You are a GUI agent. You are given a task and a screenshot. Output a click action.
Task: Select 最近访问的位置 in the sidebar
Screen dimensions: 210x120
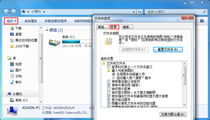click(x=26, y=40)
